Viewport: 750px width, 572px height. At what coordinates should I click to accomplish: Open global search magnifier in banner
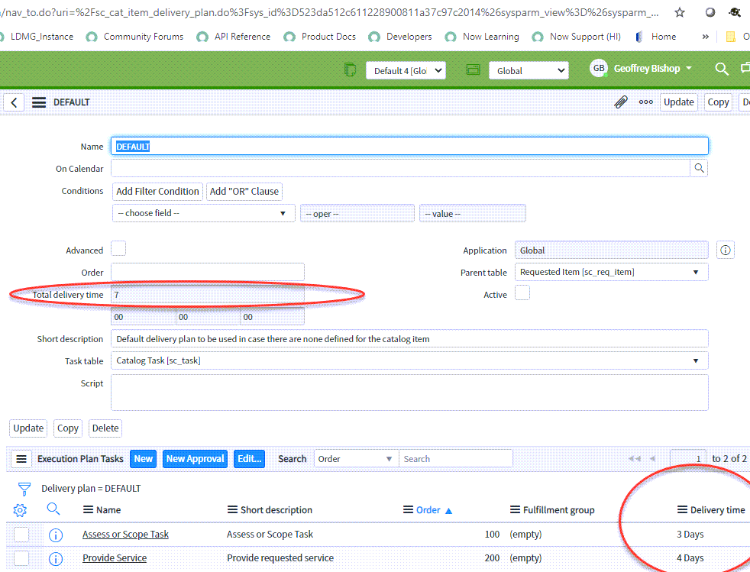click(721, 68)
